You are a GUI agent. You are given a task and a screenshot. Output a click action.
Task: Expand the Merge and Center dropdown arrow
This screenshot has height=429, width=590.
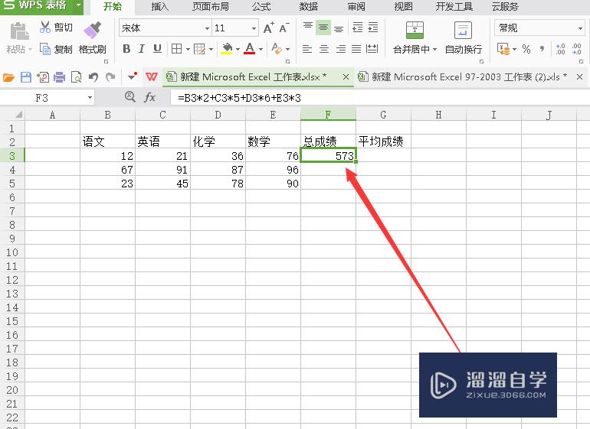coord(434,49)
